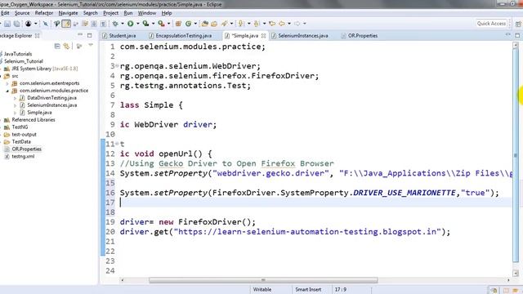Click the Next Annotation icon

tap(241, 24)
